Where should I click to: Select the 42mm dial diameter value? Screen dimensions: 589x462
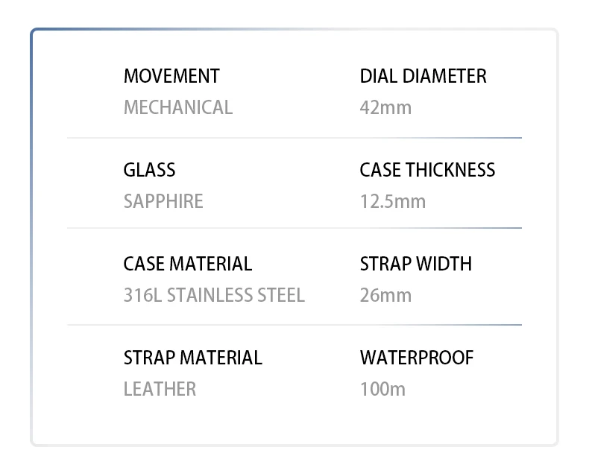point(385,107)
